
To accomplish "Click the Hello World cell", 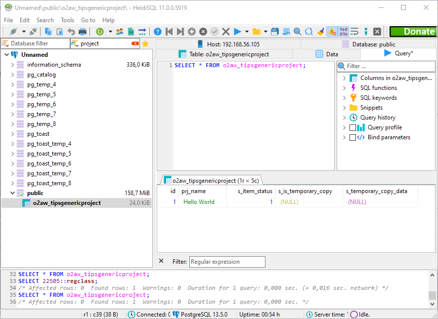I will point(202,202).
